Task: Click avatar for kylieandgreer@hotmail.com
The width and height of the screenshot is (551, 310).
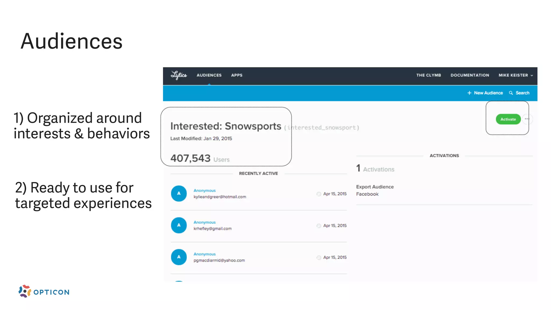Action: (179, 193)
